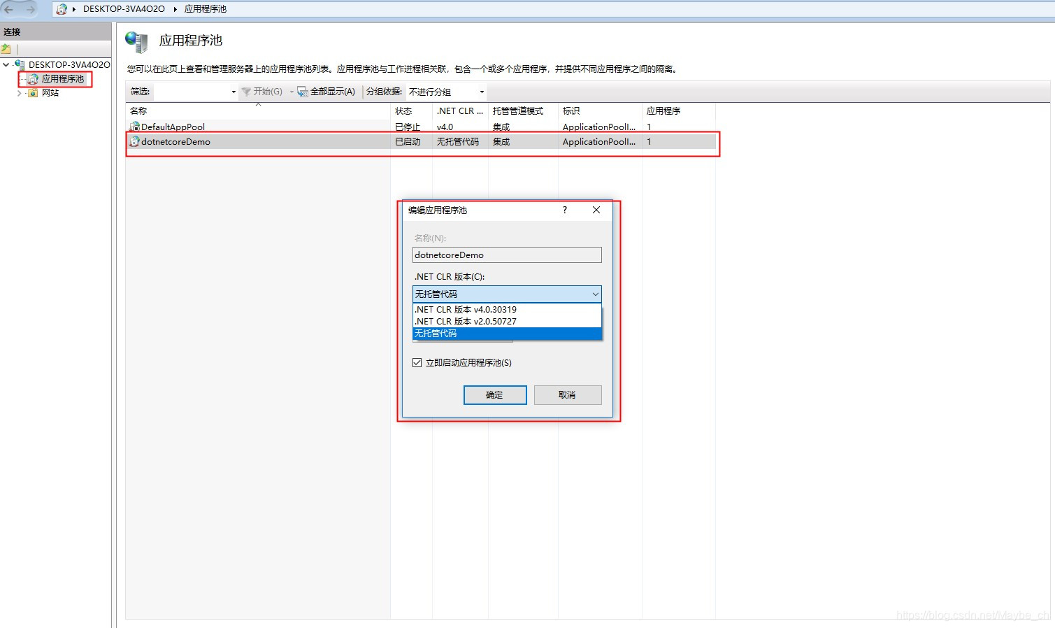Click 已停止 status of DefaultAppPool
This screenshot has width=1055, height=628.
(x=408, y=127)
